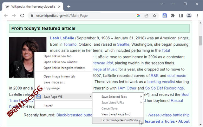The image size is (203, 127).
Task: Click the About link
Action: click(x=184, y=121)
